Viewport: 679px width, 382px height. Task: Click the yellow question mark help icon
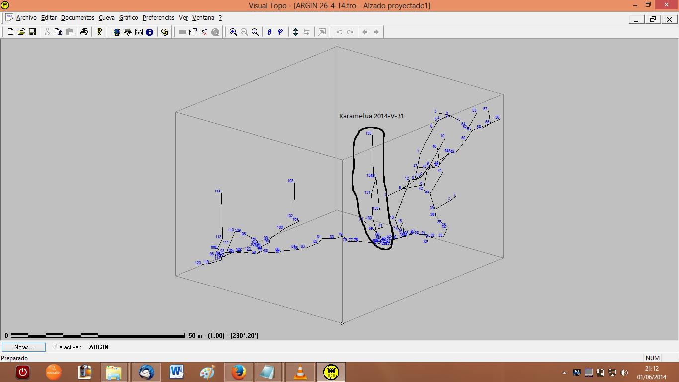pos(99,32)
